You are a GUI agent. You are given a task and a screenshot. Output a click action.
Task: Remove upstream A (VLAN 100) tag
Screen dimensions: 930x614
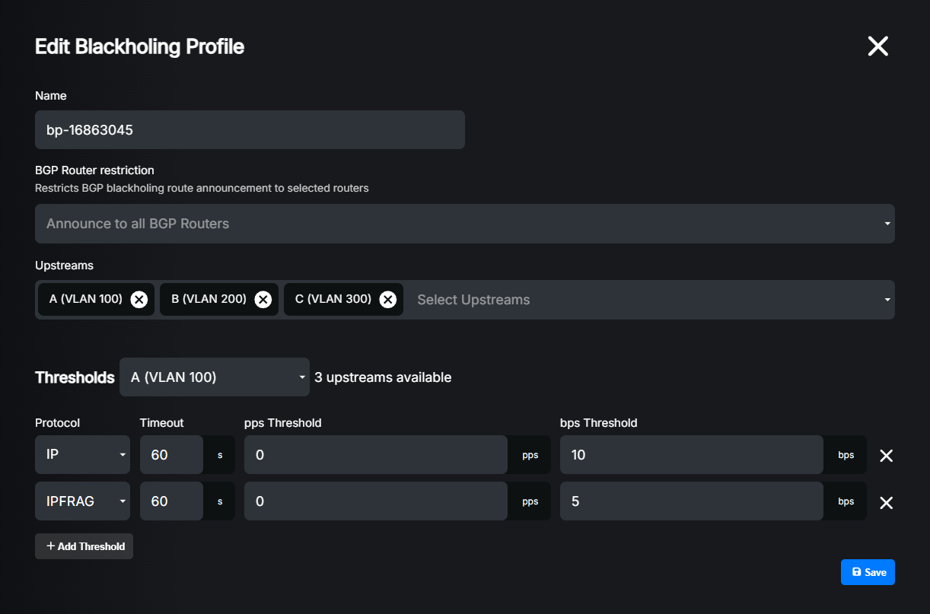pos(139,300)
